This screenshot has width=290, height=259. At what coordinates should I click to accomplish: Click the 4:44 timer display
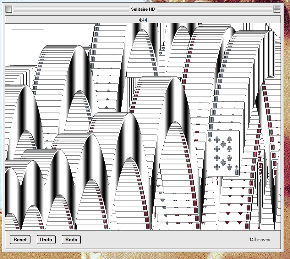click(143, 20)
